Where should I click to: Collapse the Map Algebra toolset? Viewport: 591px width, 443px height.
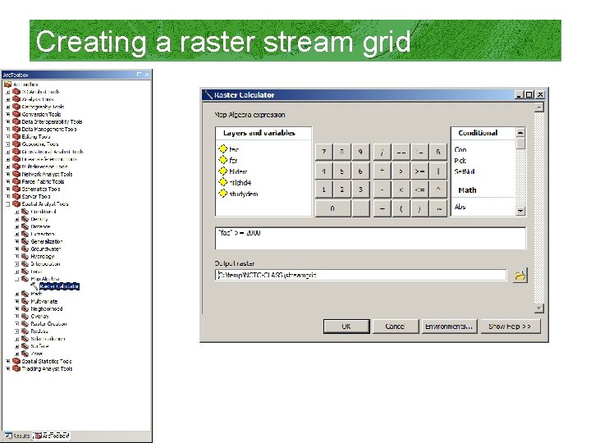coord(17,279)
